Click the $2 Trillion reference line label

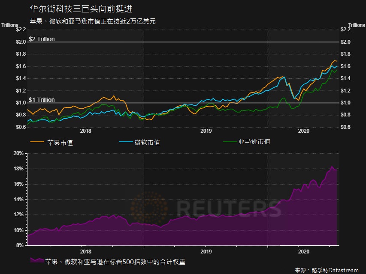point(42,39)
